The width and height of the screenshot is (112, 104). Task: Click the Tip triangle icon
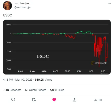pyautogui.click(x=96, y=100)
